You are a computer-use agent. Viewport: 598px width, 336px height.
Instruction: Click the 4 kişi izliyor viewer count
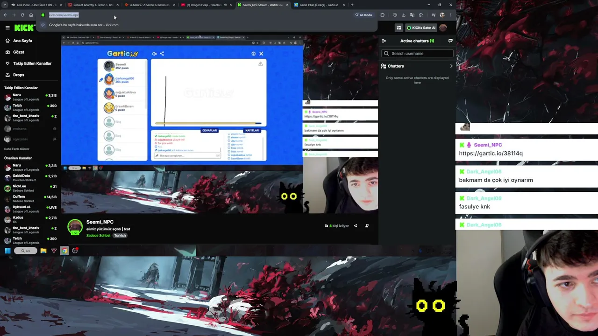pyautogui.click(x=337, y=226)
